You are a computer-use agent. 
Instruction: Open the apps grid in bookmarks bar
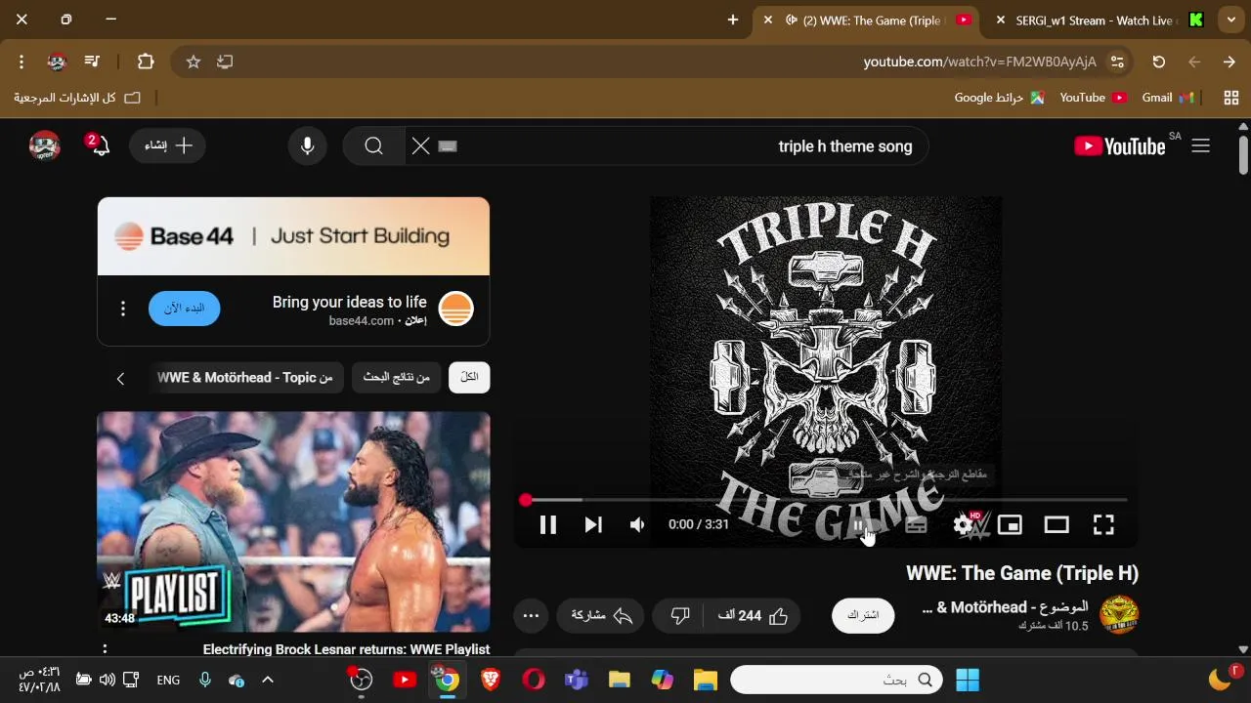pos(1231,98)
